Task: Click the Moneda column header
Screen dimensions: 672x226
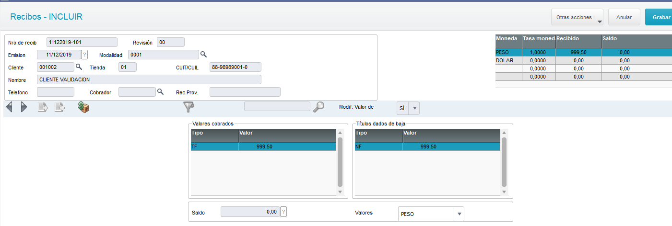Action: (509, 41)
